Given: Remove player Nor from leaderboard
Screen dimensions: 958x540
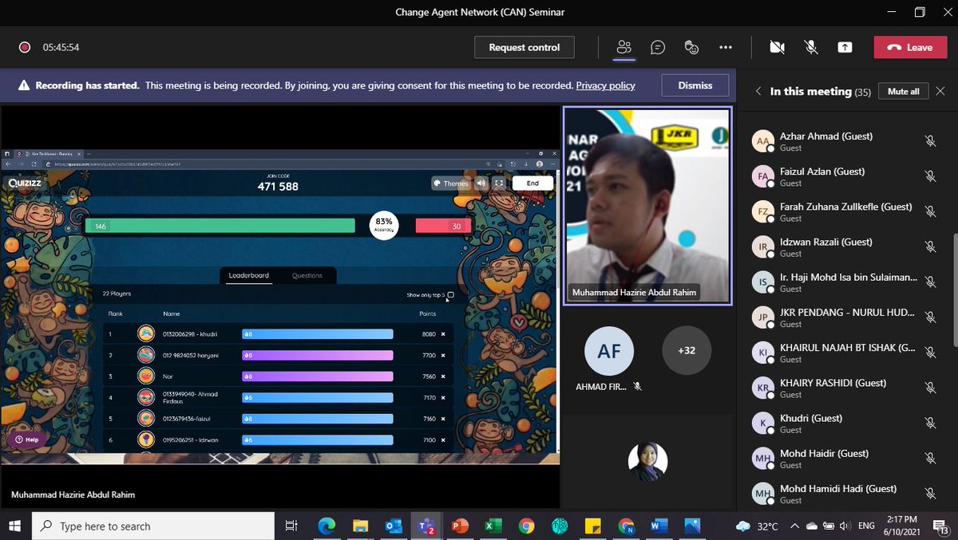Looking at the screenshot, I should pos(443,376).
